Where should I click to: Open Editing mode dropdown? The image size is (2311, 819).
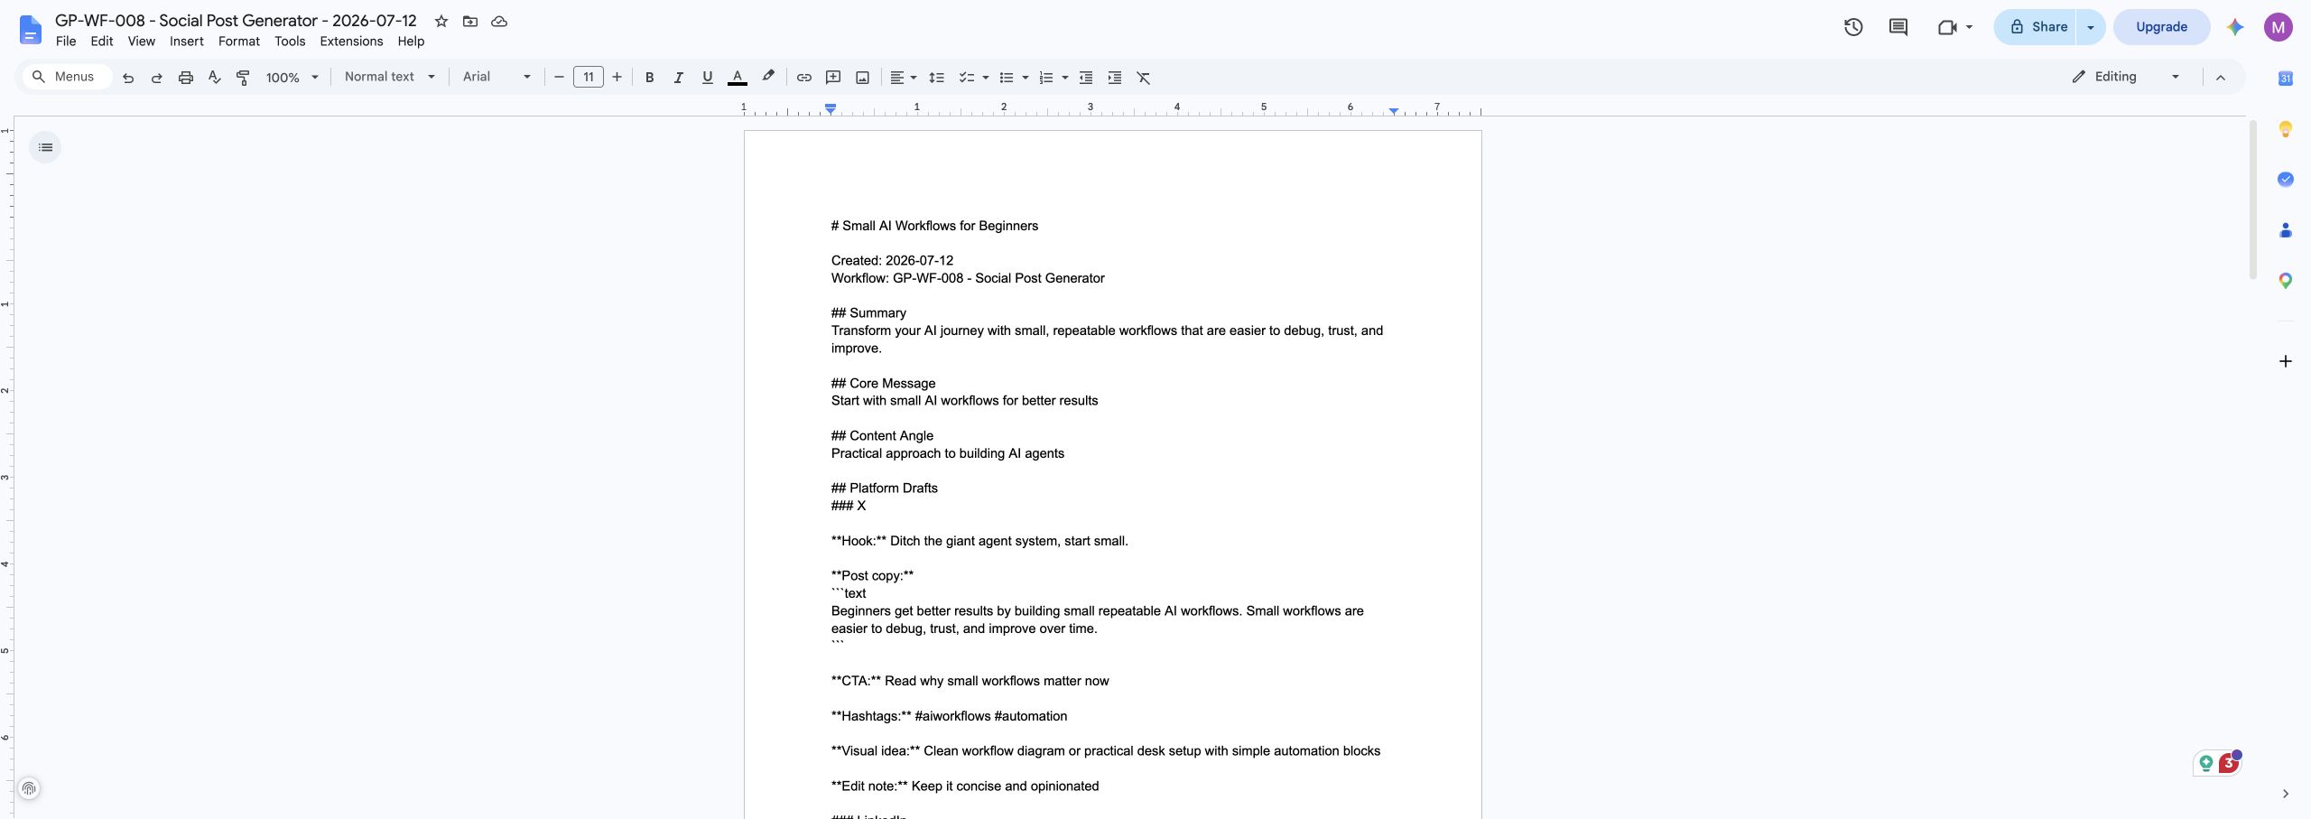(x=2125, y=77)
